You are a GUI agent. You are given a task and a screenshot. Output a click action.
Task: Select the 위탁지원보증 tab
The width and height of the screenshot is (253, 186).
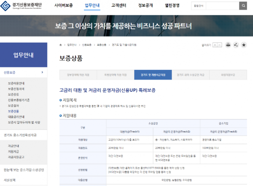[x=228, y=74]
